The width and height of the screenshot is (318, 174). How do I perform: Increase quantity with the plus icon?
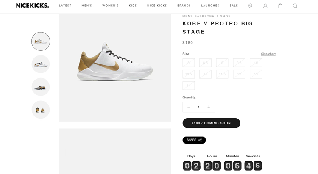pyautogui.click(x=209, y=107)
